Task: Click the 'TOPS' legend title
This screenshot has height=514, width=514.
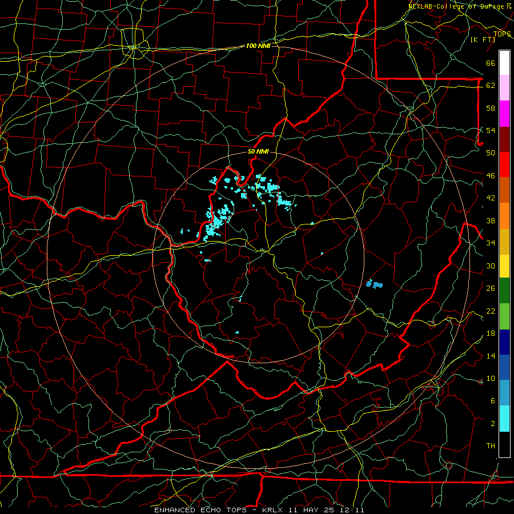Action: click(502, 34)
